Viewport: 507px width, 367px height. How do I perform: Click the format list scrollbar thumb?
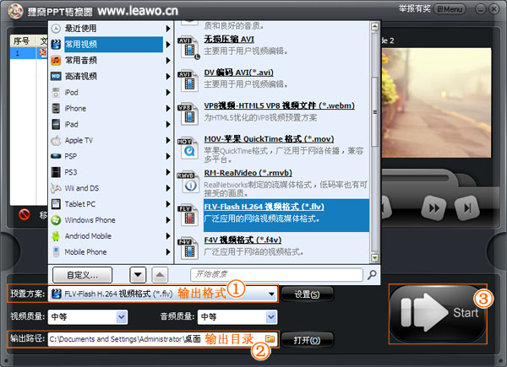tap(374, 111)
